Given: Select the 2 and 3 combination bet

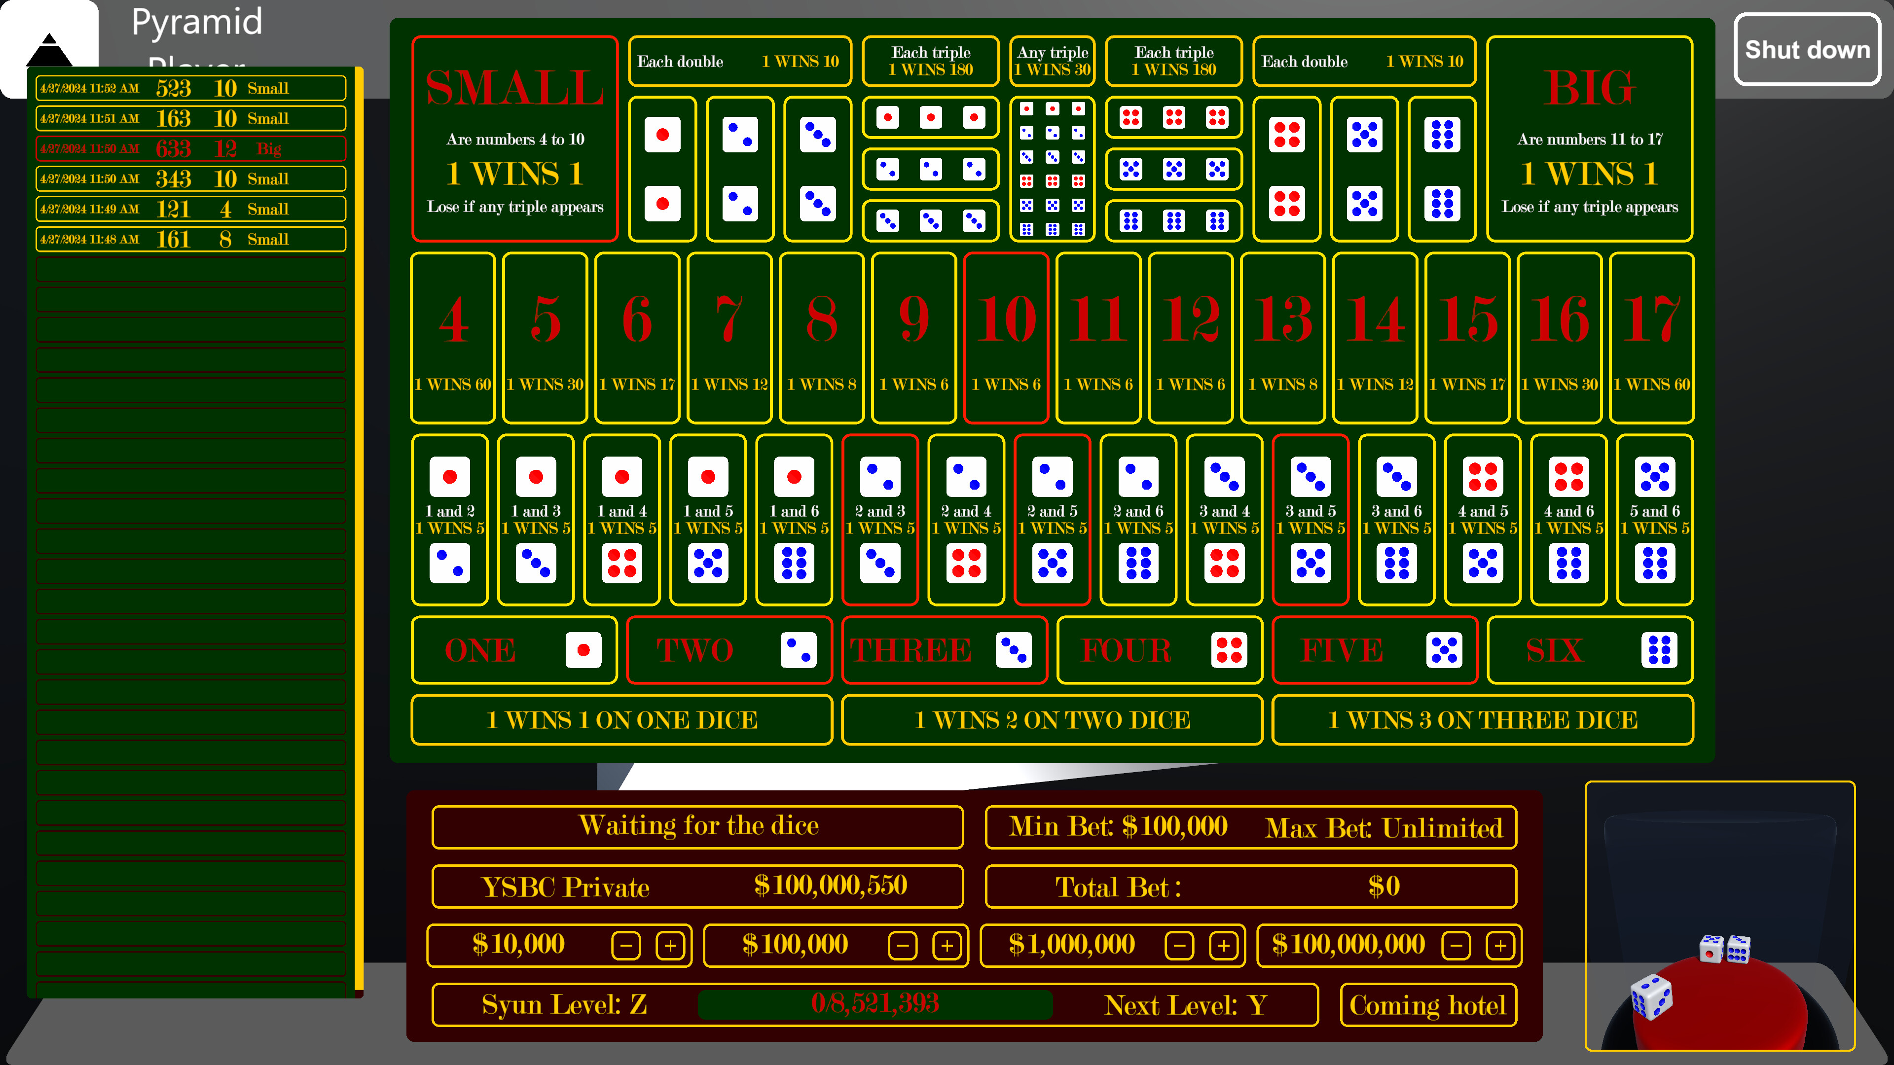Looking at the screenshot, I should pyautogui.click(x=880, y=520).
